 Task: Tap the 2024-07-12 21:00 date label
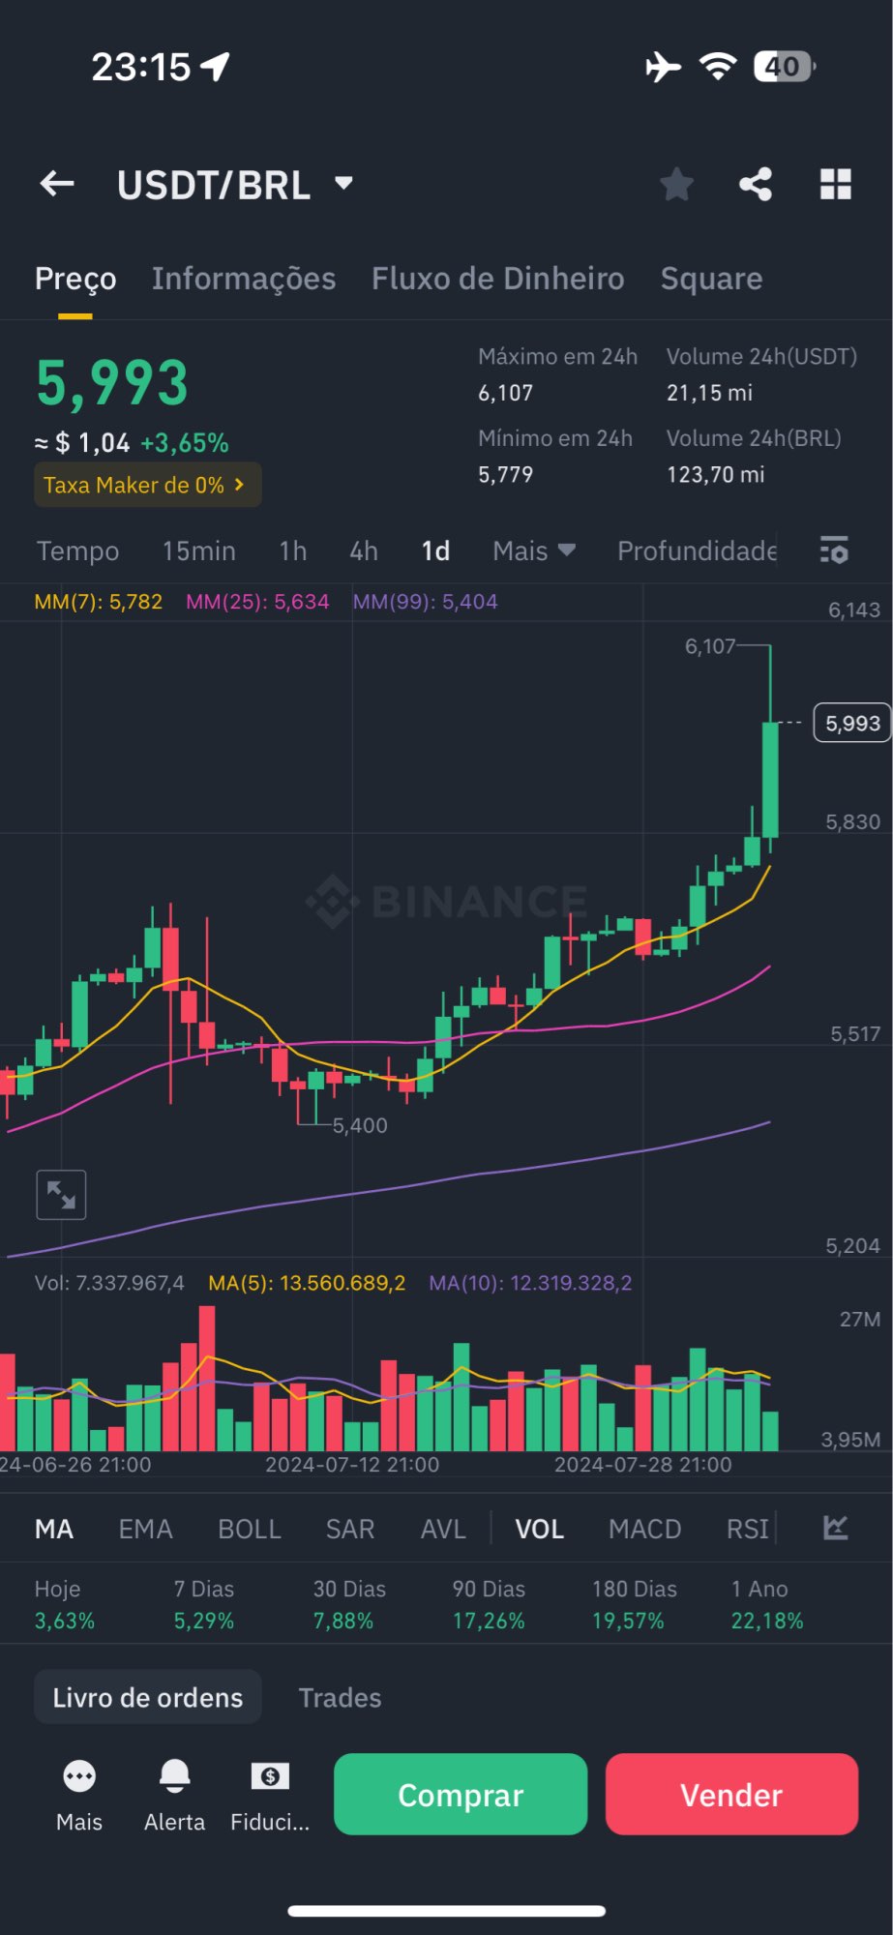[x=352, y=1465]
